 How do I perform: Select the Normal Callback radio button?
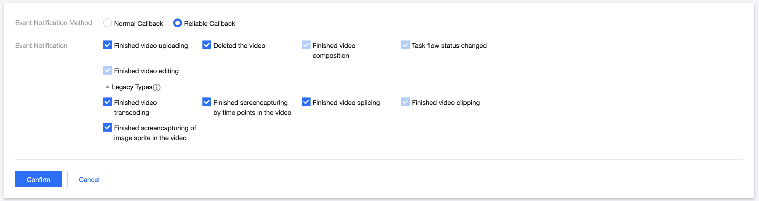click(108, 23)
